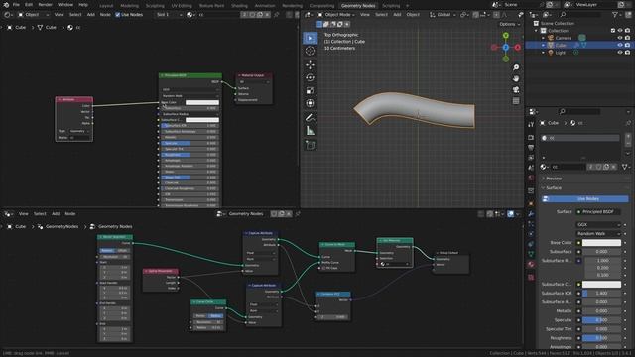
Task: Toggle Fill Caps checkbox on Curve to Mesh node
Action: click(324, 268)
